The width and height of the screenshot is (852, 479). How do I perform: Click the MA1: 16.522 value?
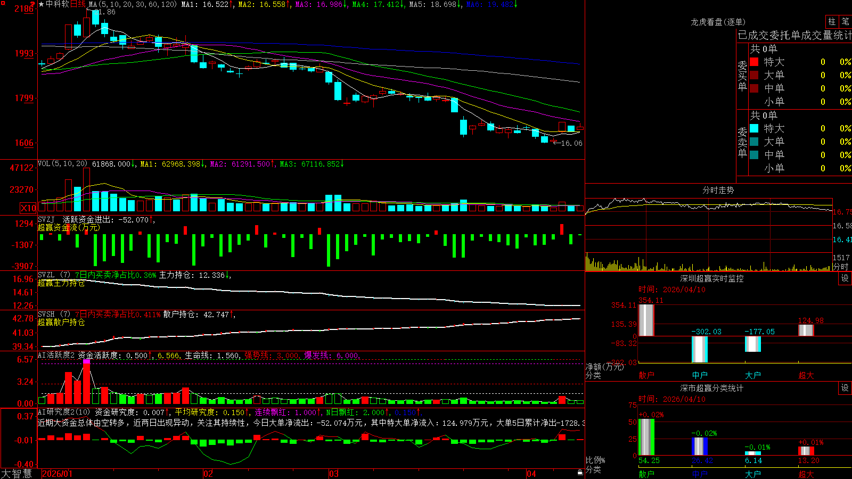coord(207,4)
